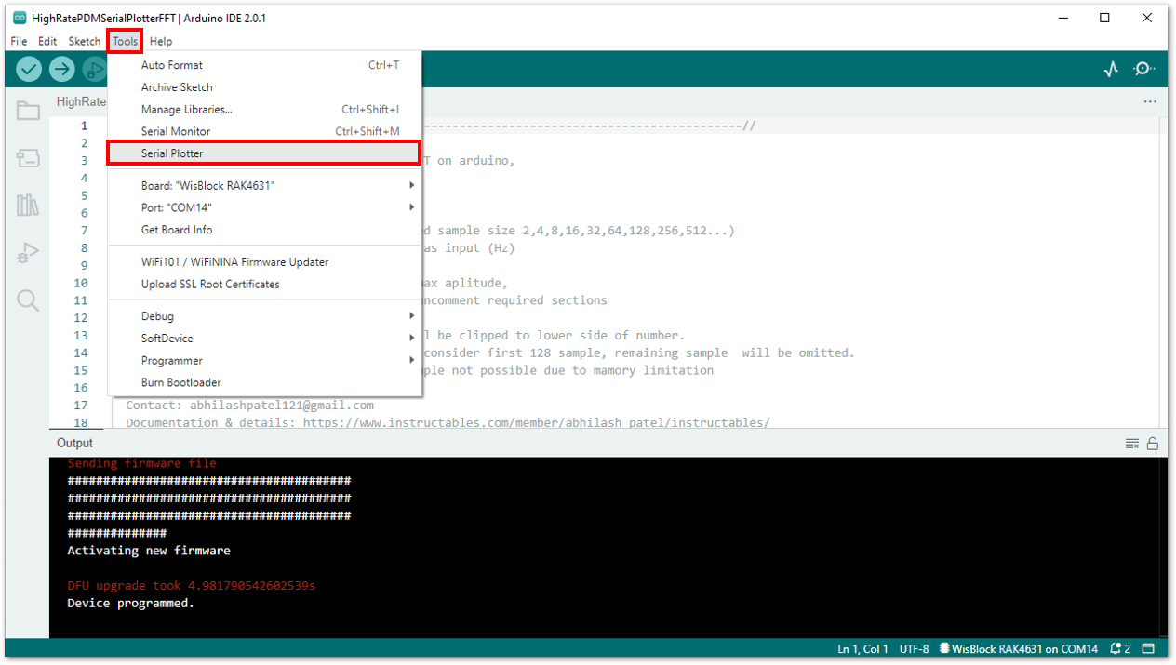Open the Help menu
The height and width of the screenshot is (665, 1176).
[161, 41]
